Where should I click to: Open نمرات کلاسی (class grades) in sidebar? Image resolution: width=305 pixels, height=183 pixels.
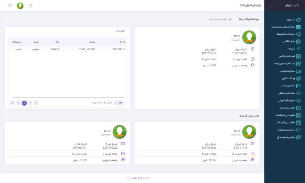(x=292, y=42)
